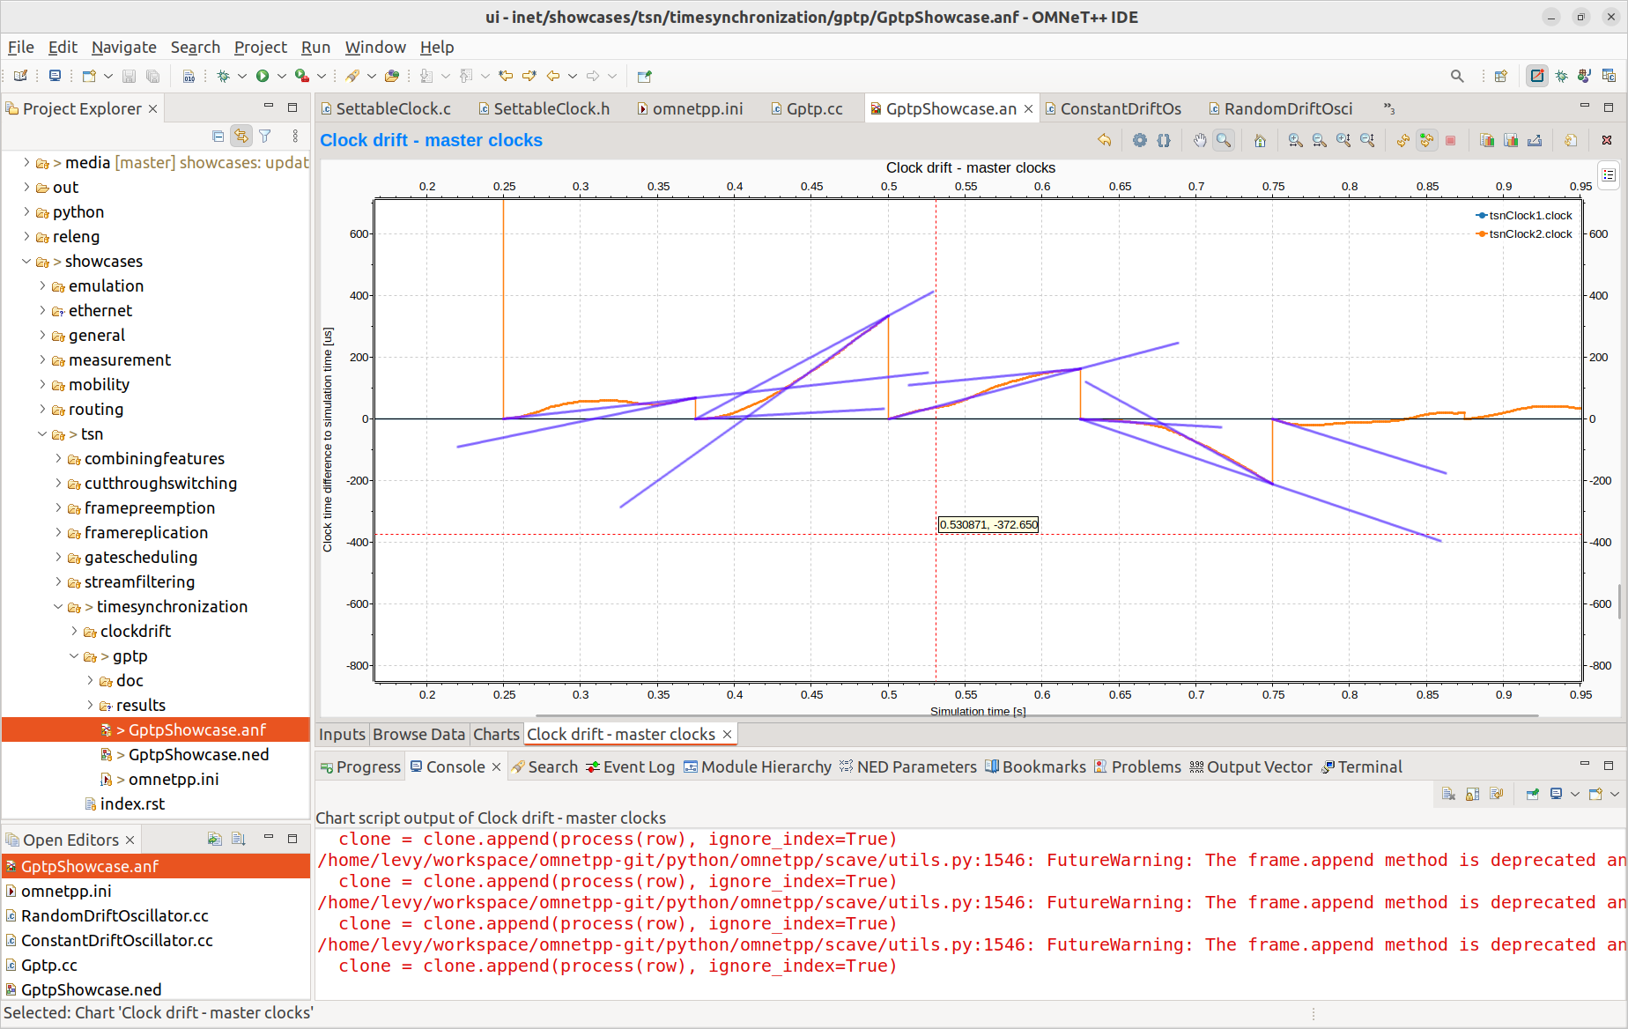Open chart properties with the gear icon

pos(1140,140)
